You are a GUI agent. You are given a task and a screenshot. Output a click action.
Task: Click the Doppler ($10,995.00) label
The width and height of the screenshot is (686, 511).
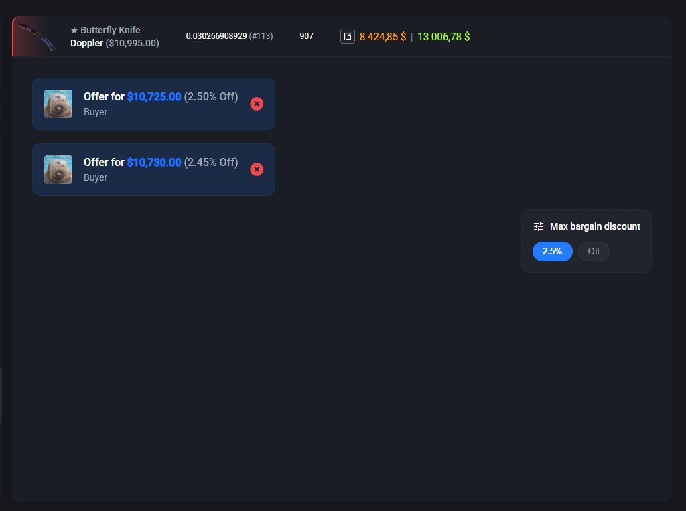(115, 43)
